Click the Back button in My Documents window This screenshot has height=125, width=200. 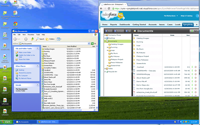[17, 39]
